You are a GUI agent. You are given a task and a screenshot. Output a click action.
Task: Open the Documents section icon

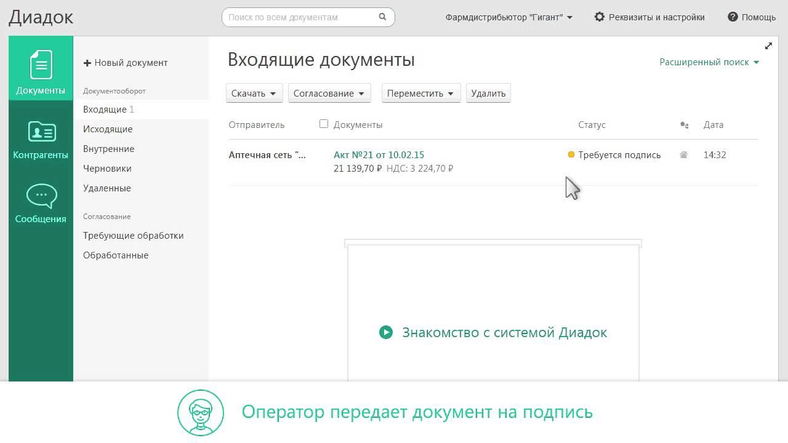(41, 65)
